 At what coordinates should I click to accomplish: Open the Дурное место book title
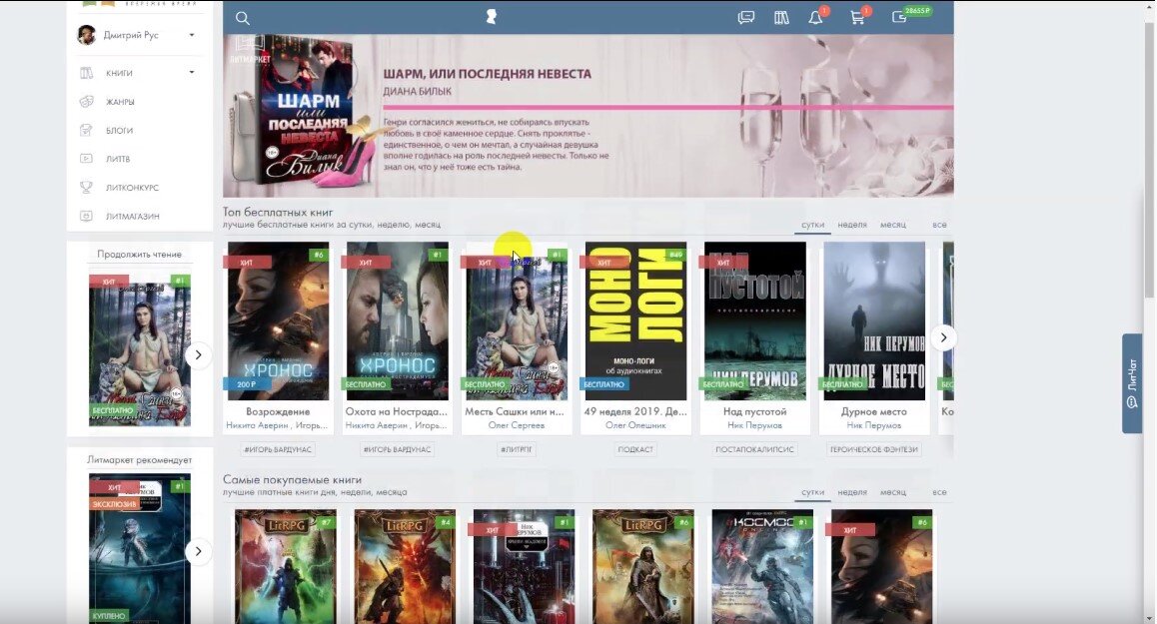tap(873, 411)
